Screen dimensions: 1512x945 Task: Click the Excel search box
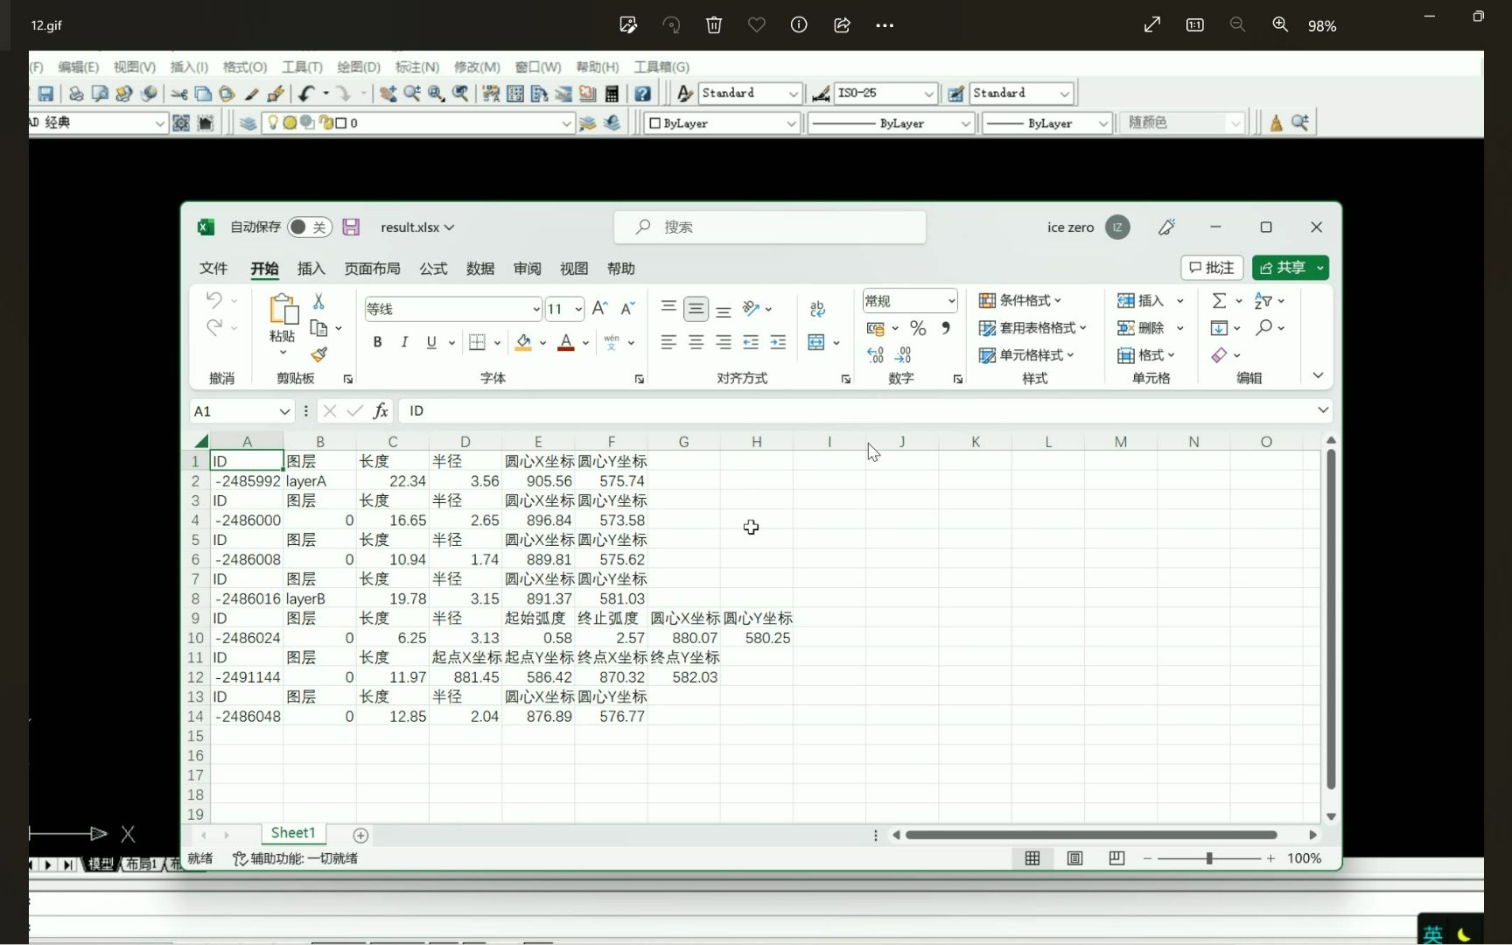pyautogui.click(x=770, y=227)
